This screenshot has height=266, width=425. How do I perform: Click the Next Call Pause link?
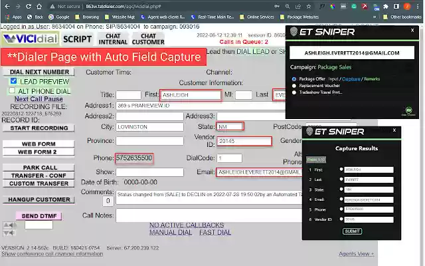coord(39,99)
